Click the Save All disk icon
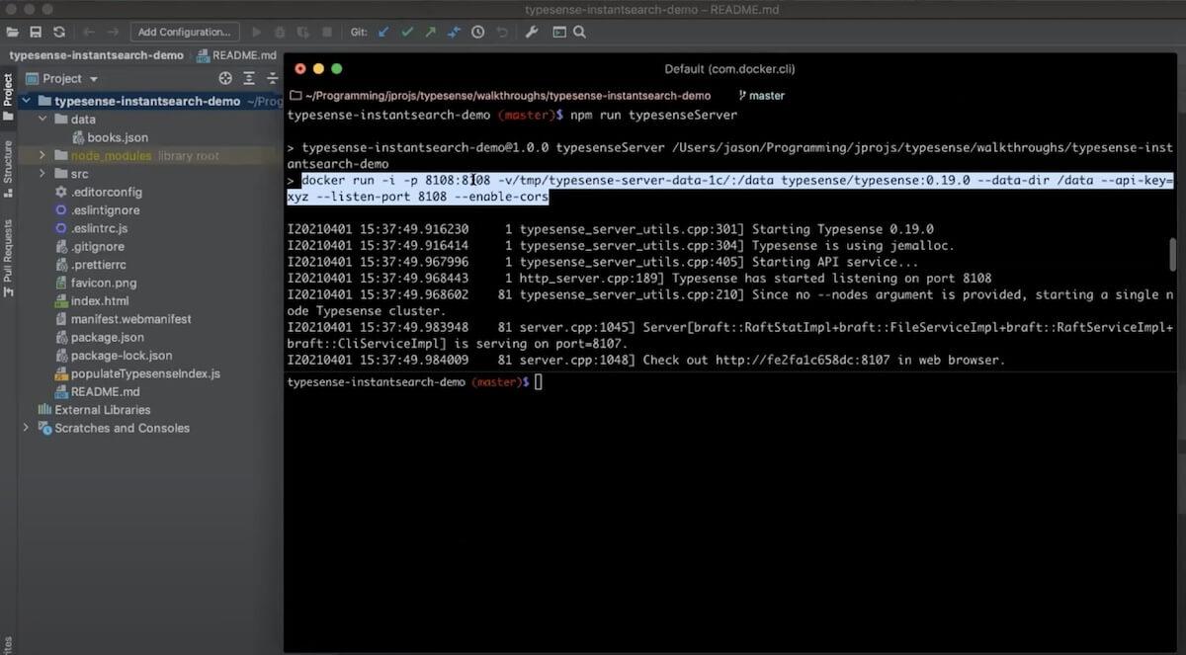1186x655 pixels. (x=36, y=32)
